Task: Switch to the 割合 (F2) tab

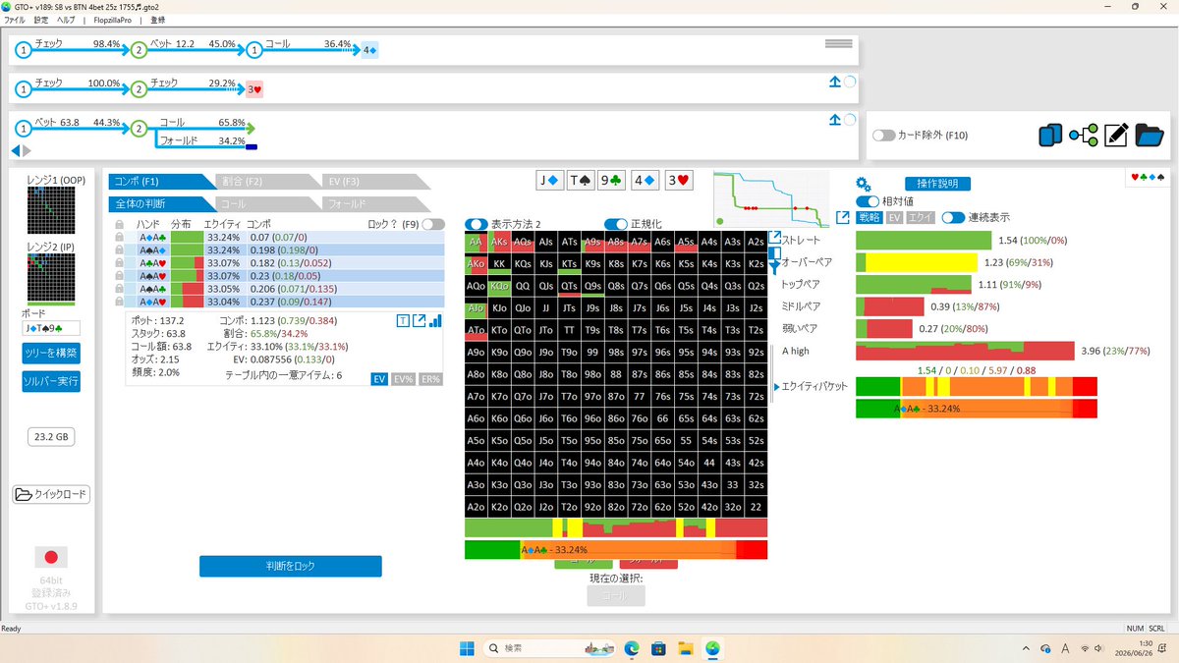Action: point(267,181)
